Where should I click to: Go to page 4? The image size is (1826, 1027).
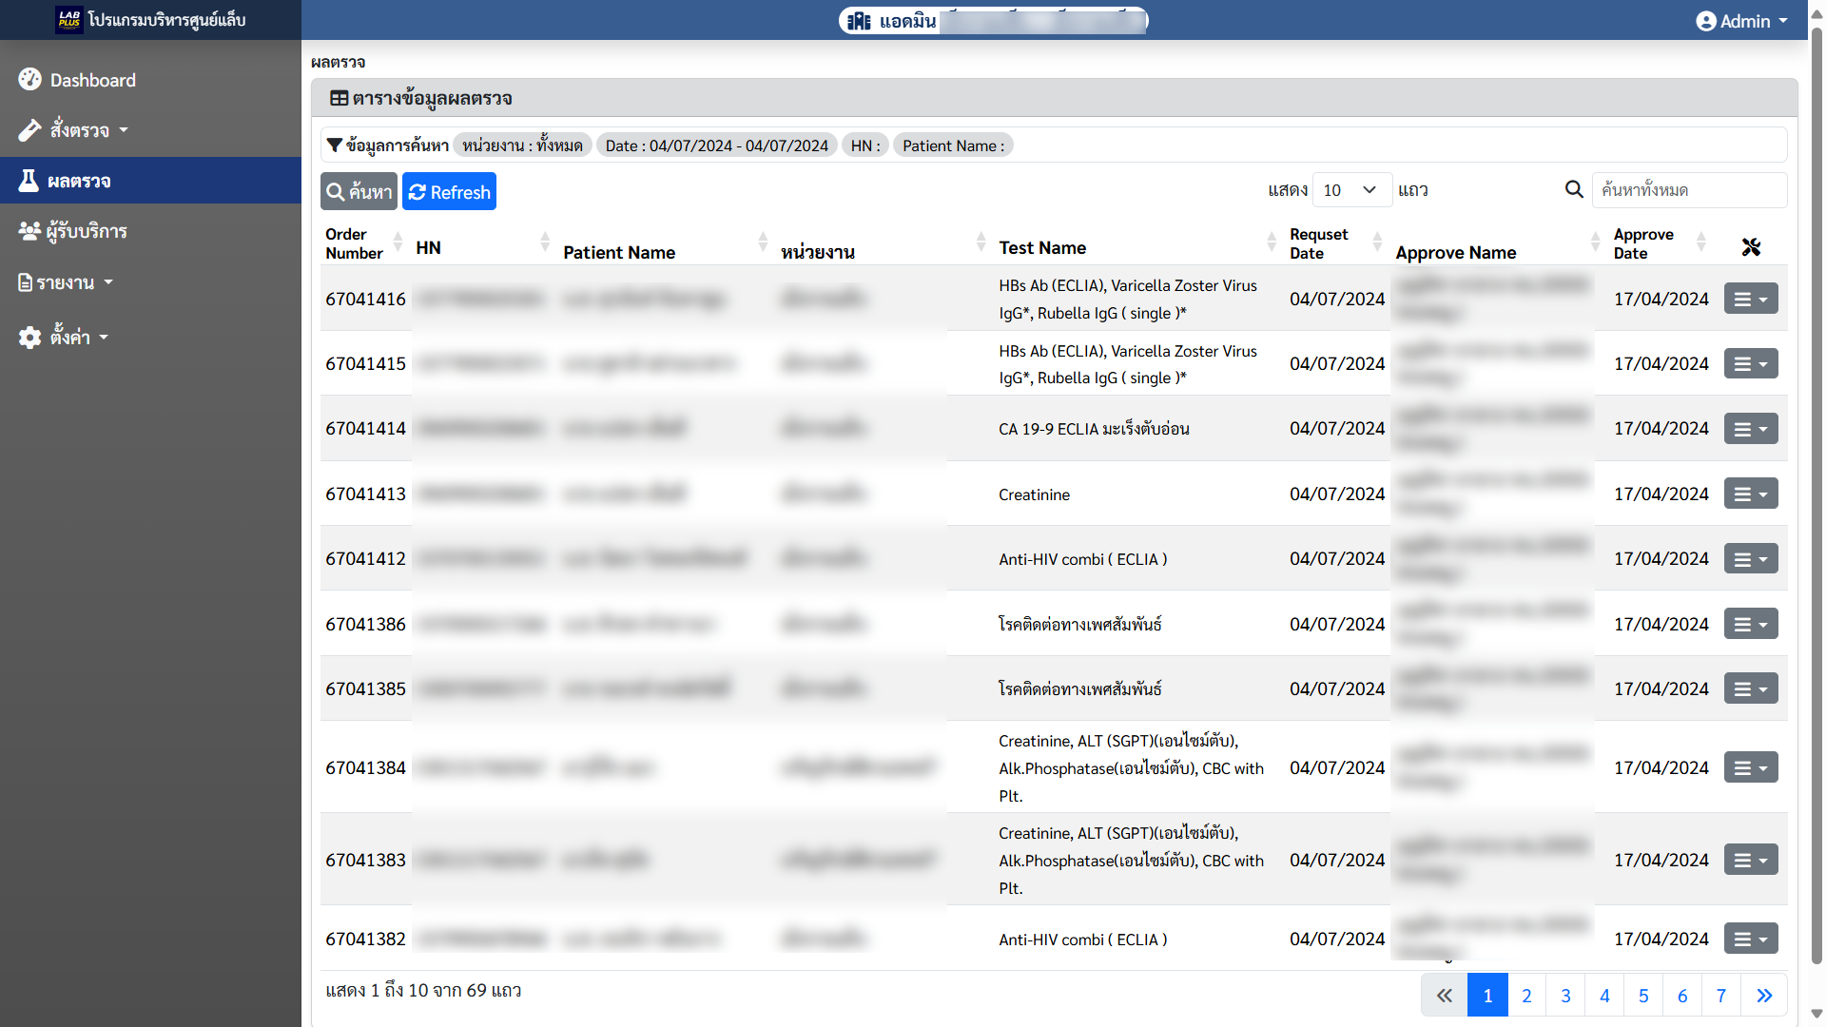coord(1604,996)
